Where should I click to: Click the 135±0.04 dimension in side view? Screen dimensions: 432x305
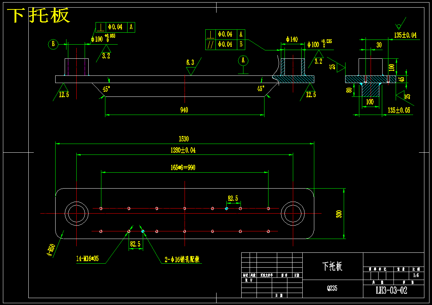click(x=405, y=35)
